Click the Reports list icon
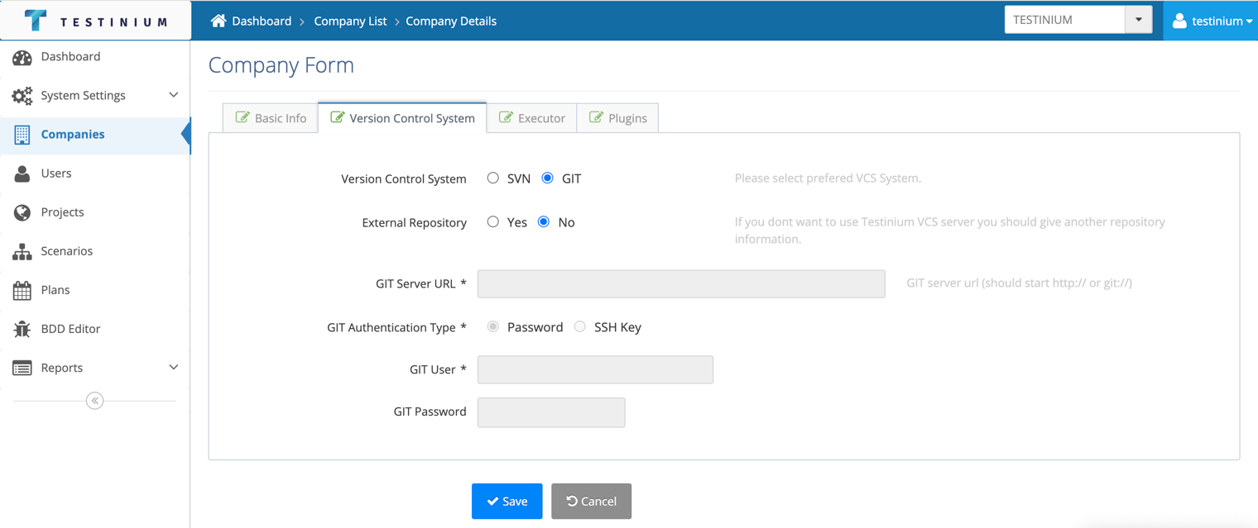 point(22,368)
